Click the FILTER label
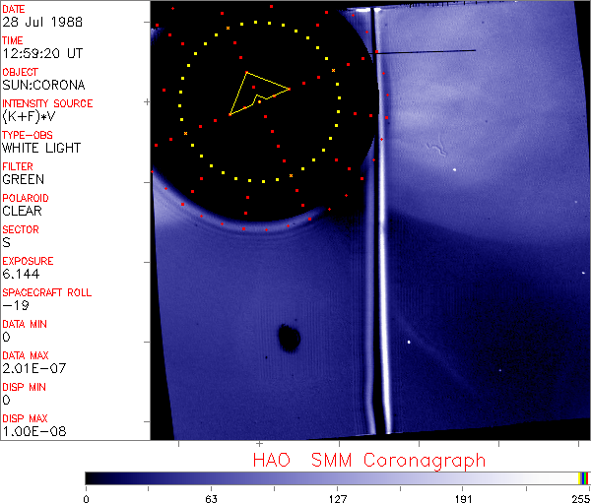Image resolution: width=591 pixels, height=504 pixels. [18, 166]
